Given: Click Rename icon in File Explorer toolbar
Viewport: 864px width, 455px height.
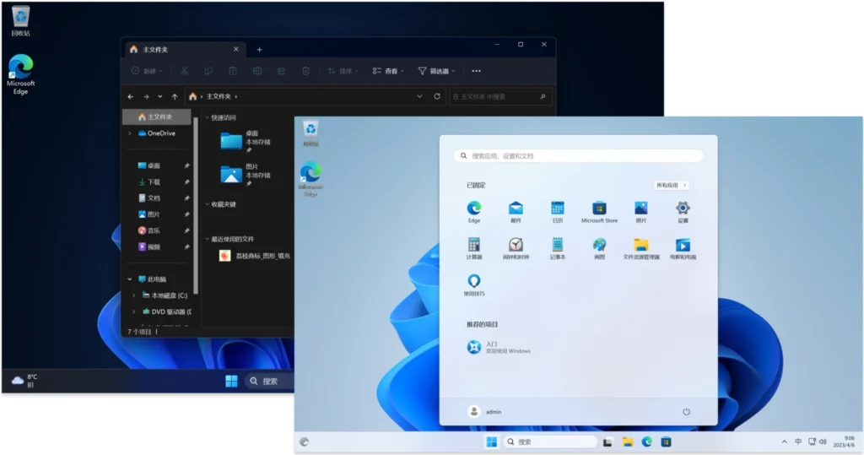Looking at the screenshot, I should tap(256, 71).
